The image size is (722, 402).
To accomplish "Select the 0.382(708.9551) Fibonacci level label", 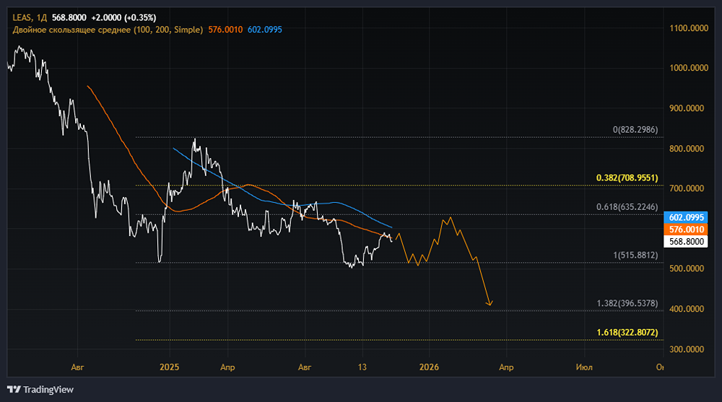I will click(x=627, y=178).
